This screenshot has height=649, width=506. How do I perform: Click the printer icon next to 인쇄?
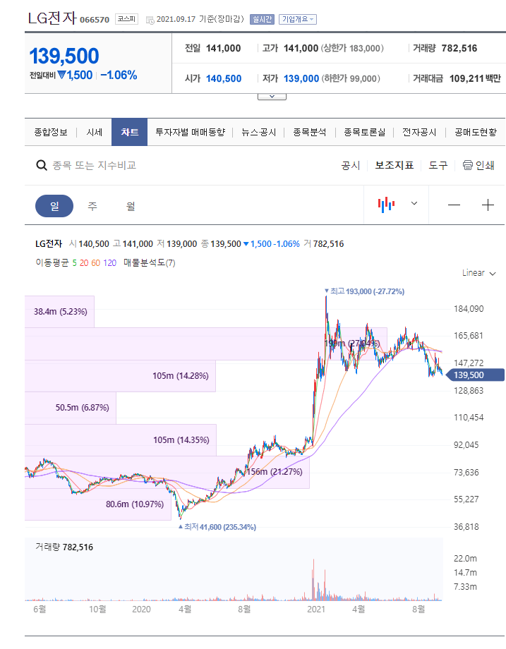467,165
